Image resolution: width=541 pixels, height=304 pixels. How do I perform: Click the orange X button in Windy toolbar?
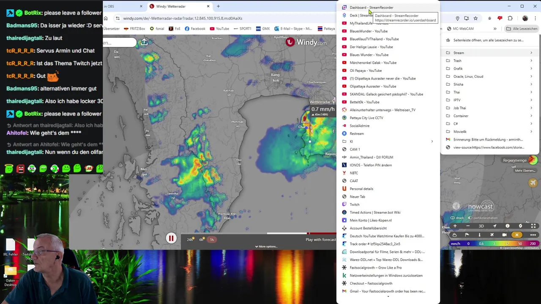(517, 235)
